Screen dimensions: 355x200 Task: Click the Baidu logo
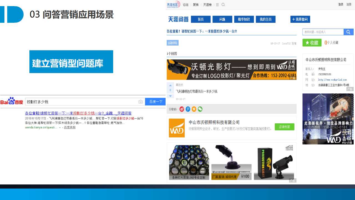(x=12, y=101)
